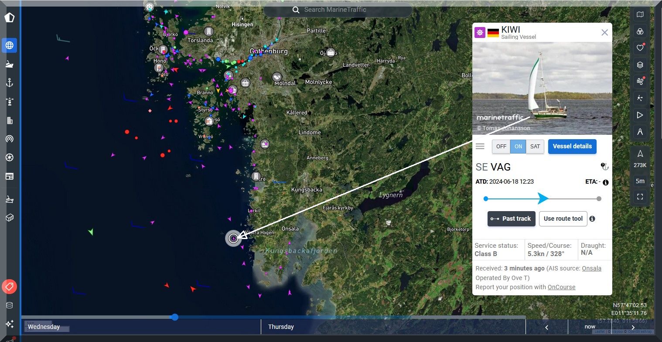Open the map layers stack icon
Screen dimensions: 662x342
click(x=640, y=65)
